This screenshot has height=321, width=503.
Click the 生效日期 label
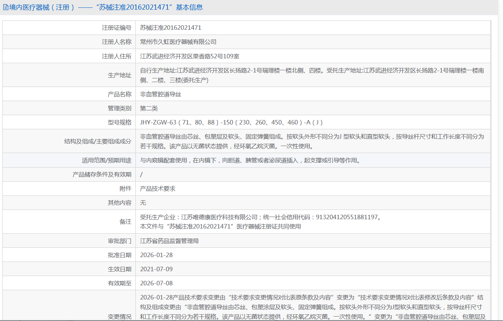click(x=120, y=269)
